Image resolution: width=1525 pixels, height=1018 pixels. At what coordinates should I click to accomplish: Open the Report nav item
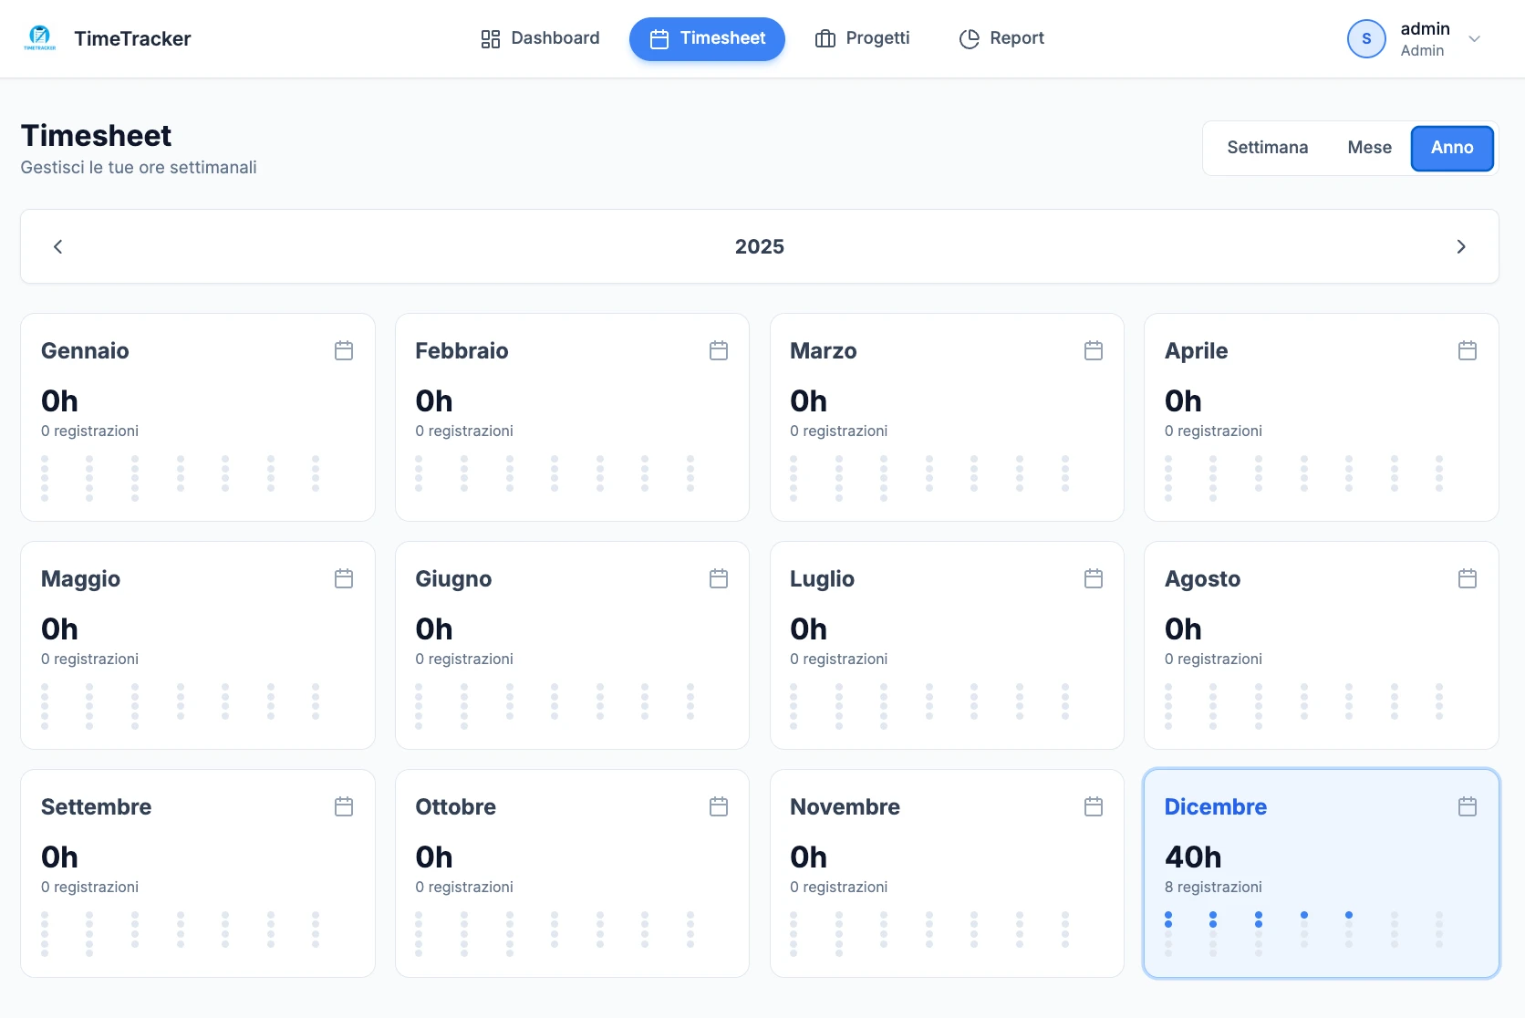coord(1001,38)
